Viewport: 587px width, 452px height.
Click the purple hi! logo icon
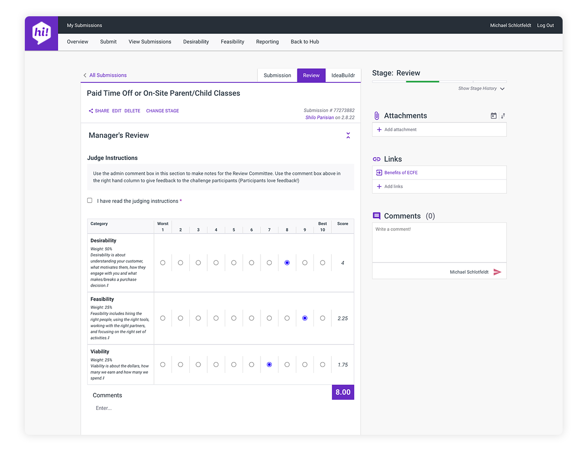coord(42,33)
